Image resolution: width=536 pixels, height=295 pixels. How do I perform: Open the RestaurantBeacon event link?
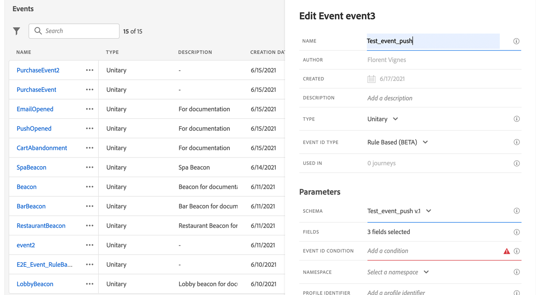point(41,226)
